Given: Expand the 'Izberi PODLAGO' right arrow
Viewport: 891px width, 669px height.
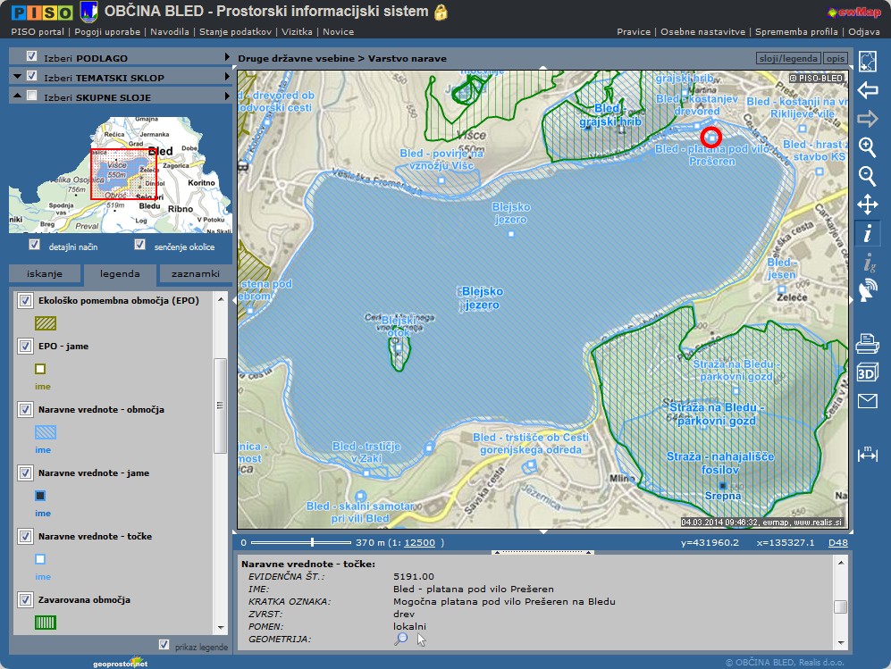Looking at the screenshot, I should coord(228,58).
